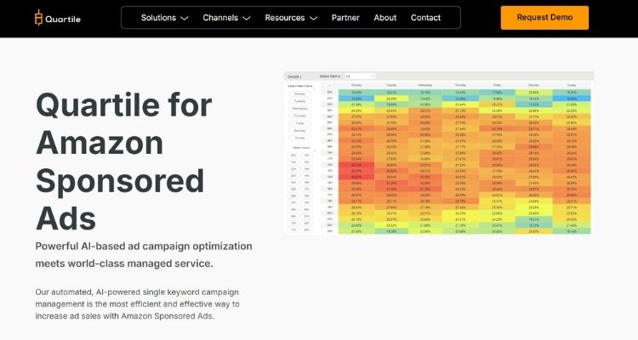Open the Select Metric dropdown in heatmap image
Screen dimensions: 638x340
360,76
